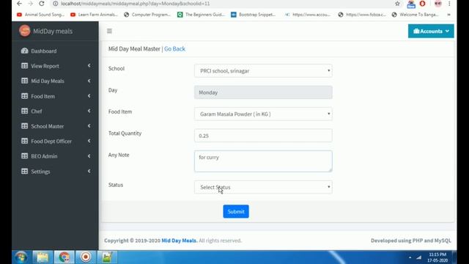
Task: Click the disabled Day field showing Monday
Action: [263, 92]
